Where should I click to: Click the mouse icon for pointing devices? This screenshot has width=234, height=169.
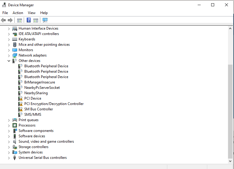click(15, 45)
